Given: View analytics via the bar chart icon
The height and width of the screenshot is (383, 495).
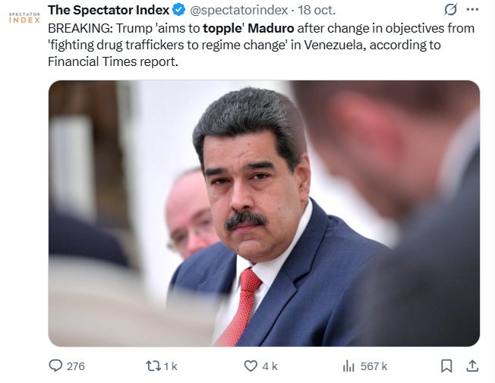Looking at the screenshot, I should (348, 366).
